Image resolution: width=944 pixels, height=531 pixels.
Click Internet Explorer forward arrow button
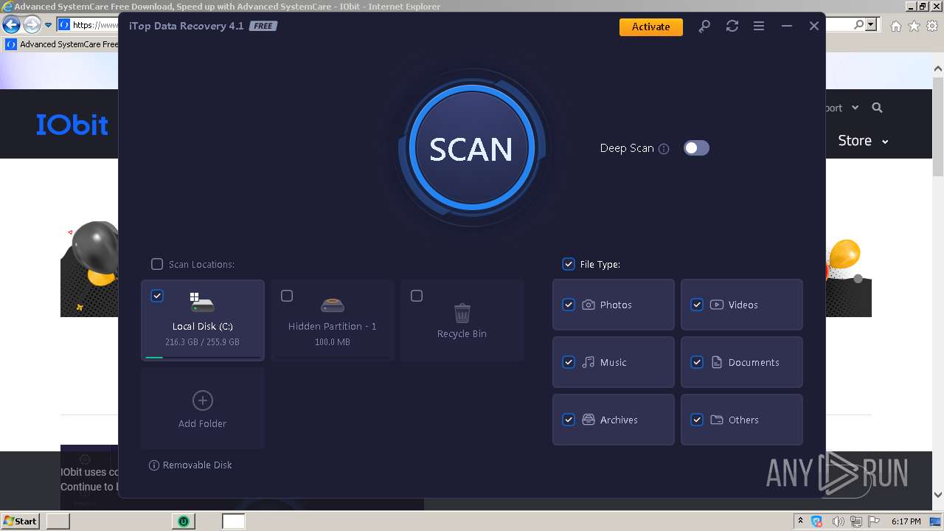coord(32,25)
